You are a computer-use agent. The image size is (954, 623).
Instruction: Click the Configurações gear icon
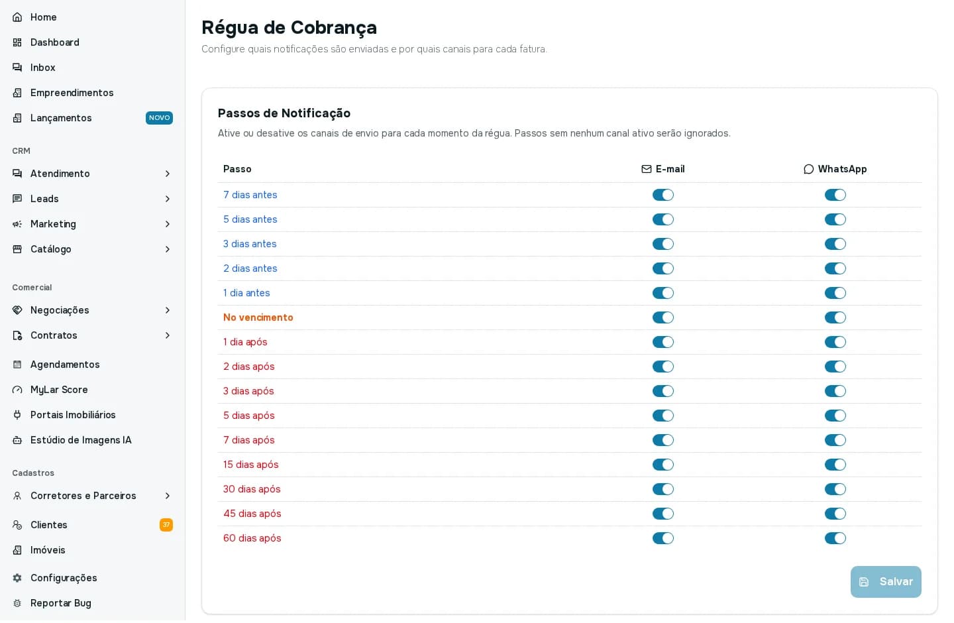click(17, 578)
